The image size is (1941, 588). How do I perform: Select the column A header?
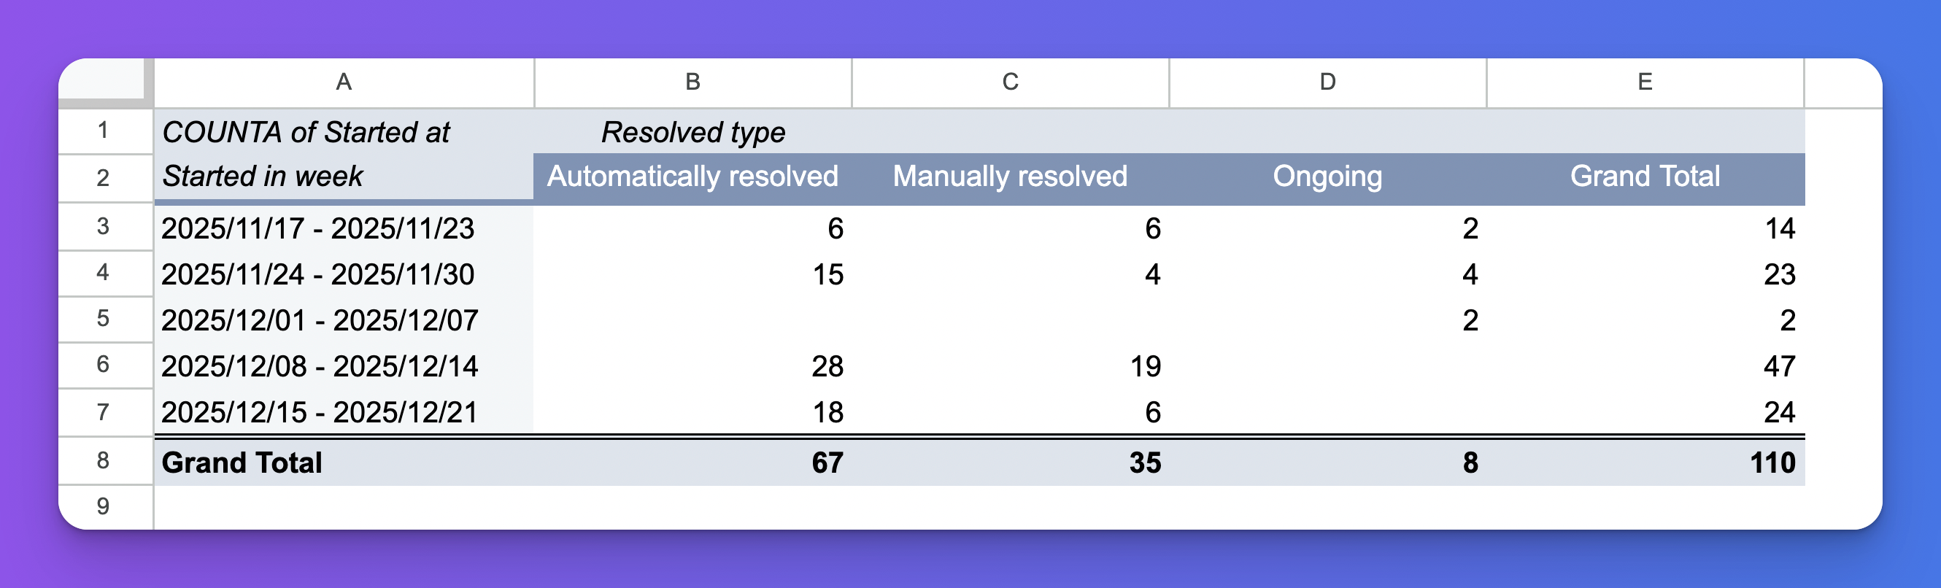tap(345, 83)
